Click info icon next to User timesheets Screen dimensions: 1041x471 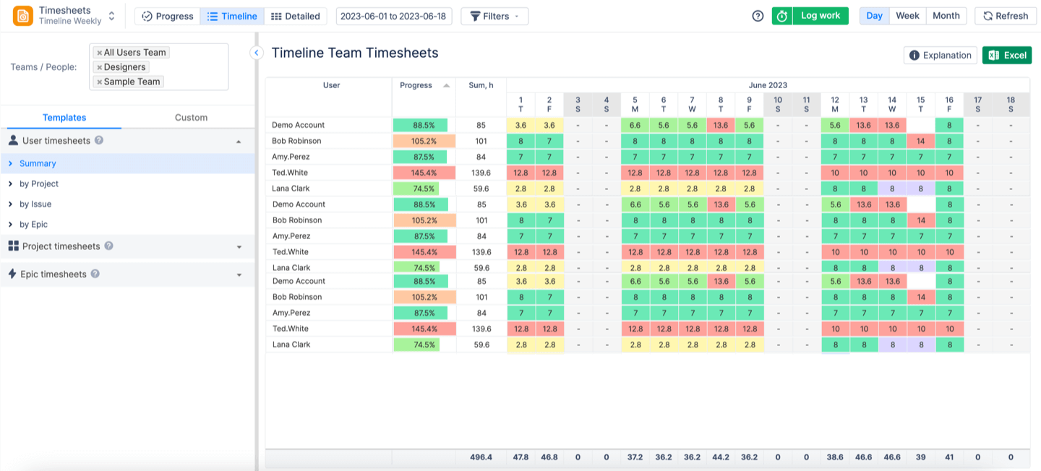coord(99,140)
